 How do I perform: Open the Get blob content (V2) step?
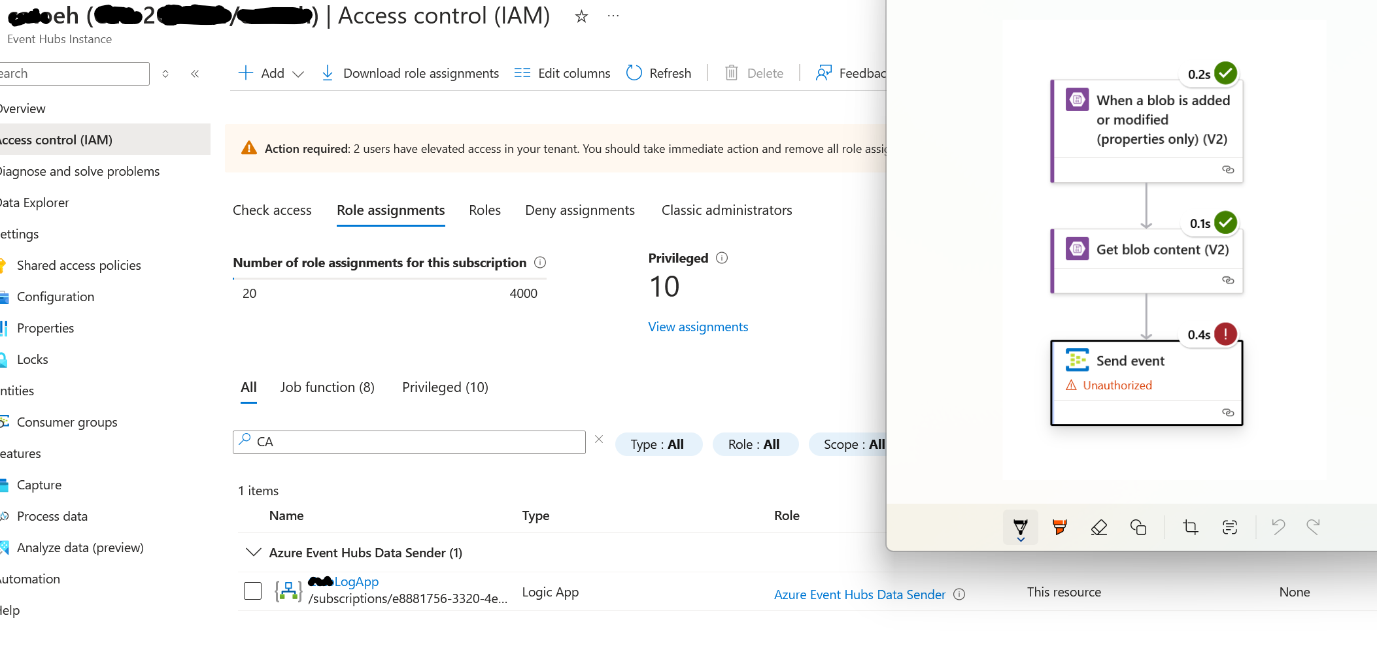click(x=1146, y=261)
